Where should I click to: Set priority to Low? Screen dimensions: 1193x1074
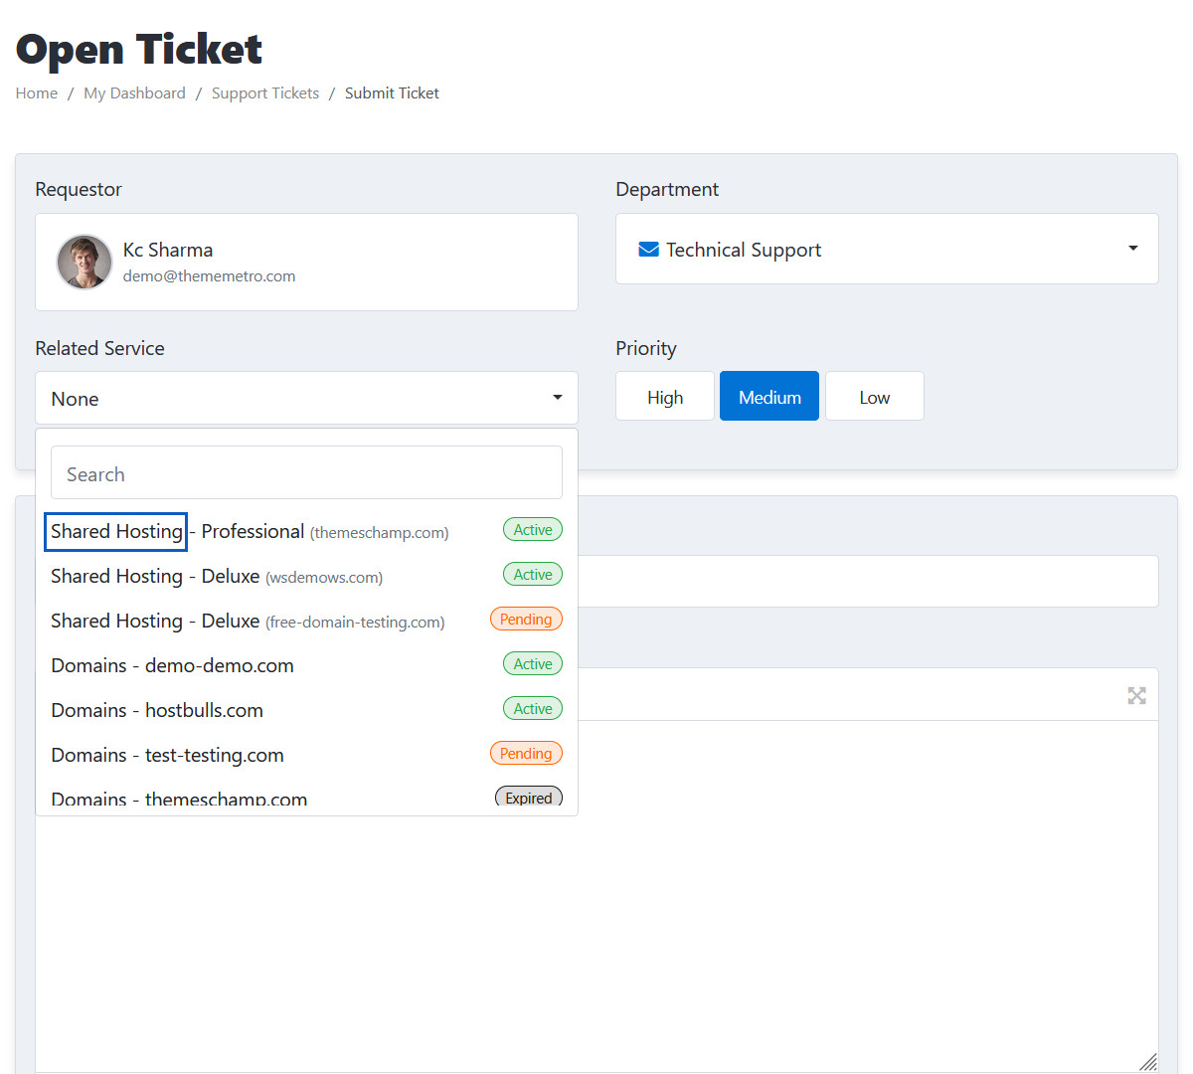pyautogui.click(x=874, y=397)
